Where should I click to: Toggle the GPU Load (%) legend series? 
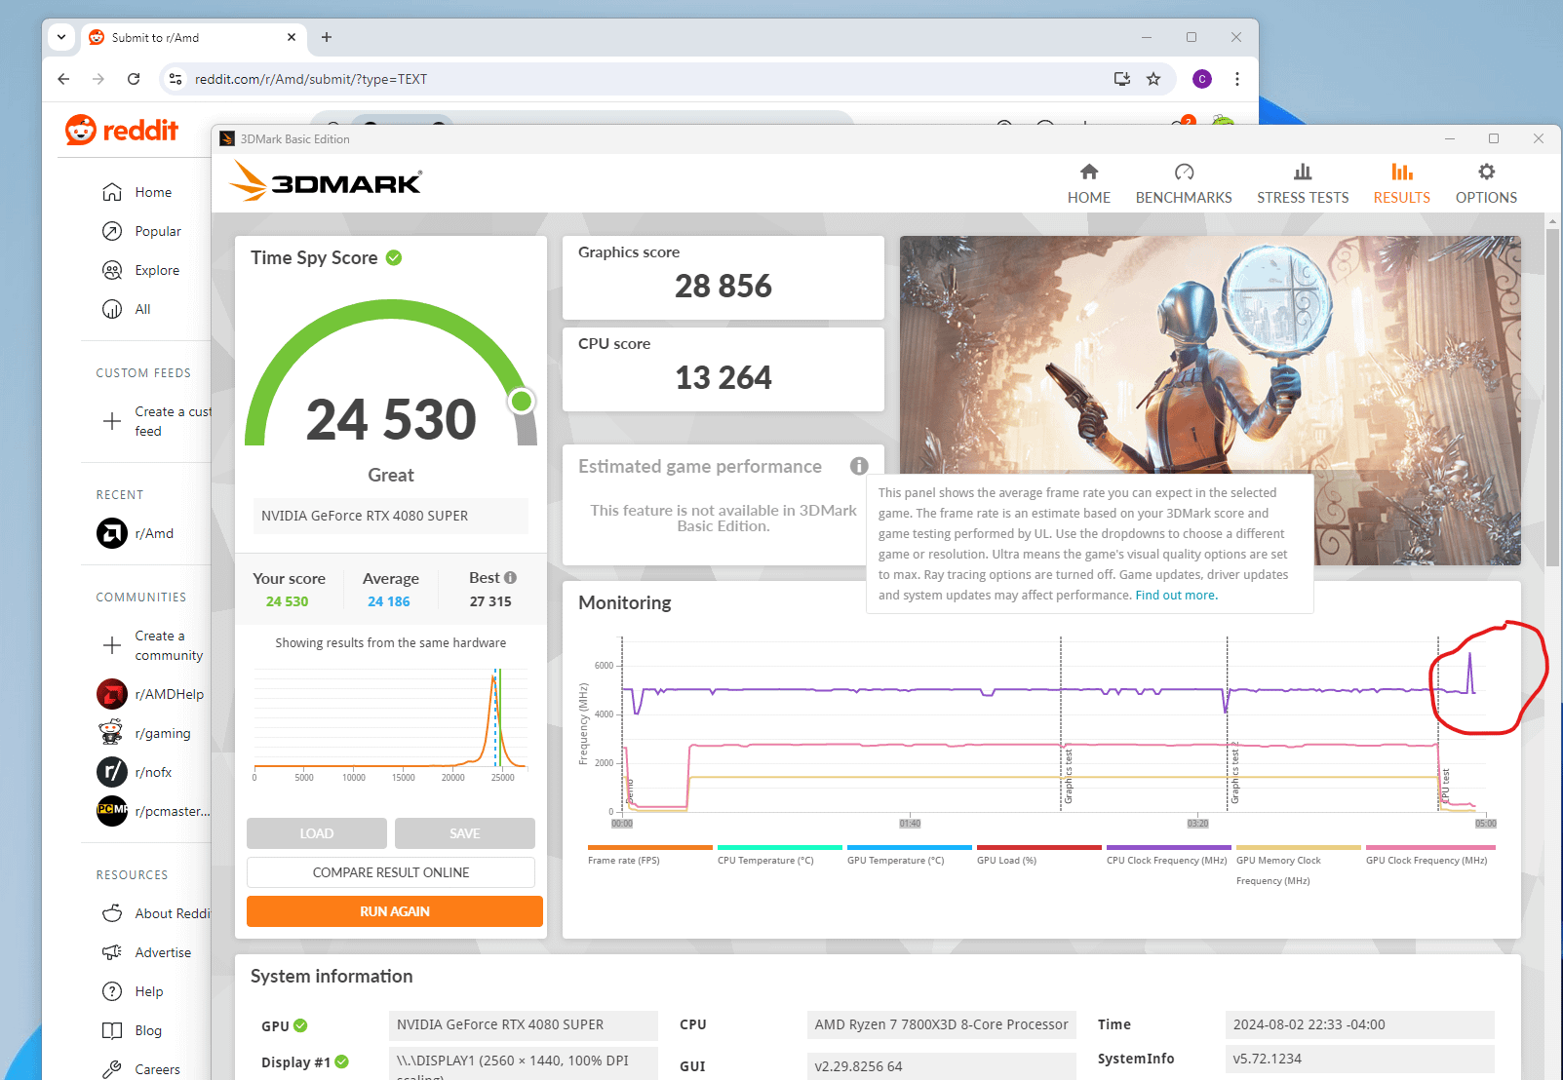pos(1038,855)
